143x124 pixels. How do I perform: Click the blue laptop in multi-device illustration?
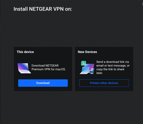coord(85,71)
